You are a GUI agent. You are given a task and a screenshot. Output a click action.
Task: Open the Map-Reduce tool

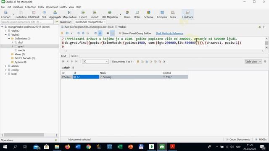point(69,14)
